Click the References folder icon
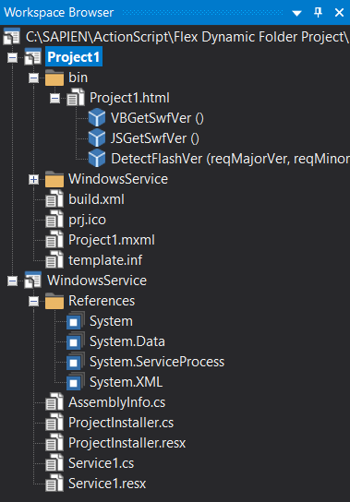350x502 pixels. coord(54,301)
